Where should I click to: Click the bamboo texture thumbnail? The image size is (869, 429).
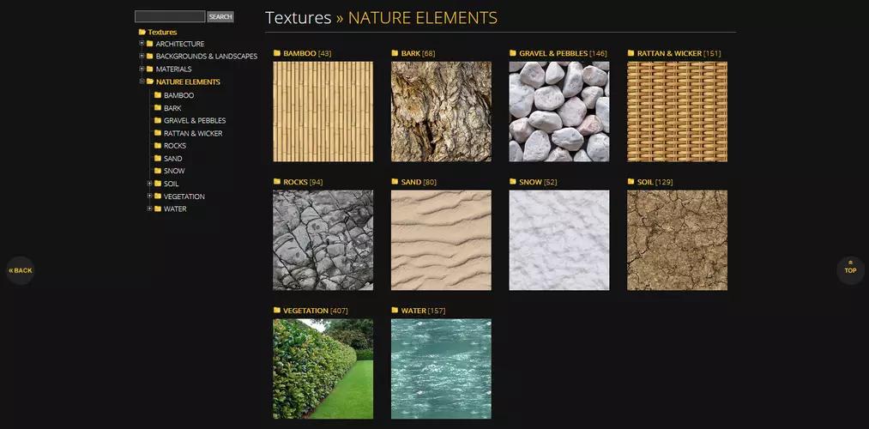(323, 112)
